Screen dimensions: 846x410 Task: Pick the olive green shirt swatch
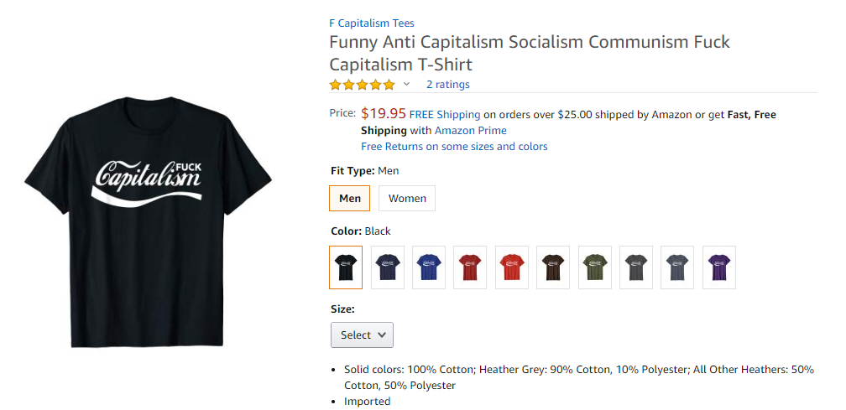click(594, 267)
